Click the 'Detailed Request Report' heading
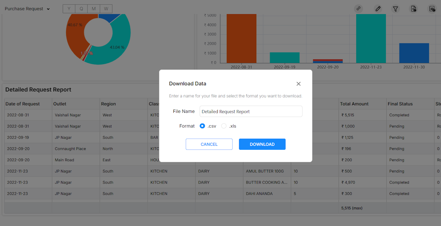The height and width of the screenshot is (226, 441). click(x=38, y=90)
